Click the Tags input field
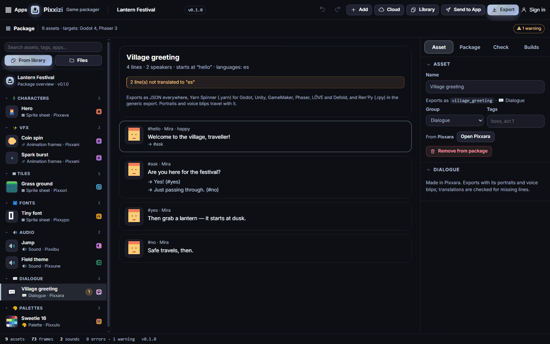Screen dimensions: 550x344 516,121
